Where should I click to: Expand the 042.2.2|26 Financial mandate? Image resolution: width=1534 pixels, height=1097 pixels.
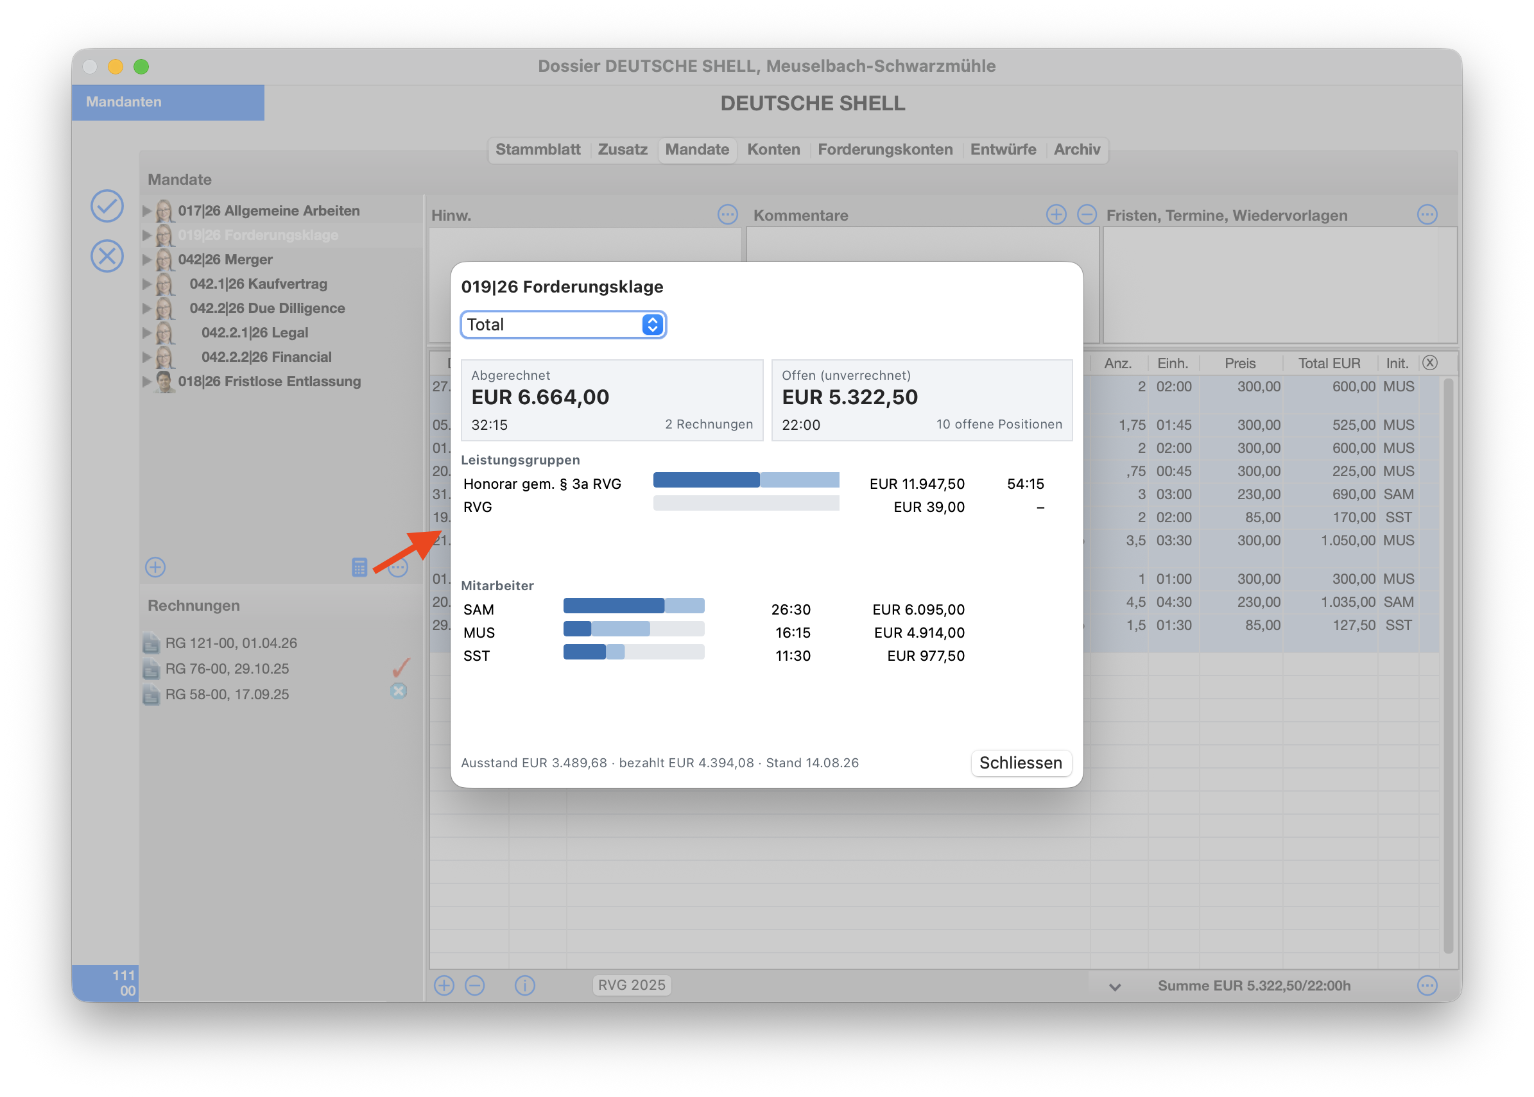146,357
